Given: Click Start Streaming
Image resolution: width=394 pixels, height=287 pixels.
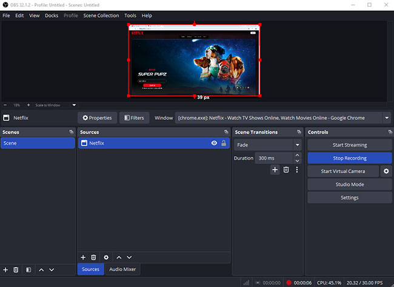Looking at the screenshot, I should (350, 145).
